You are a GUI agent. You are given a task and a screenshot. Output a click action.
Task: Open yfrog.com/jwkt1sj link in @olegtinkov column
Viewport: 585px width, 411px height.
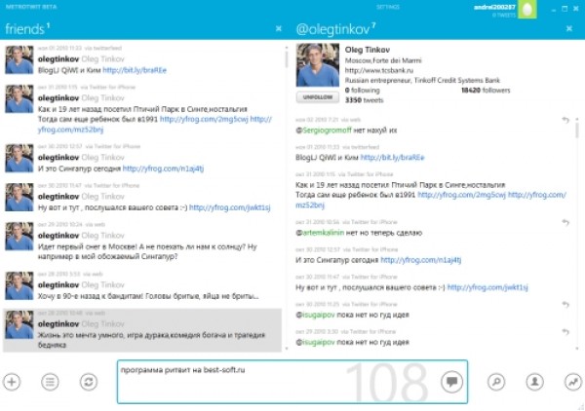(x=487, y=287)
